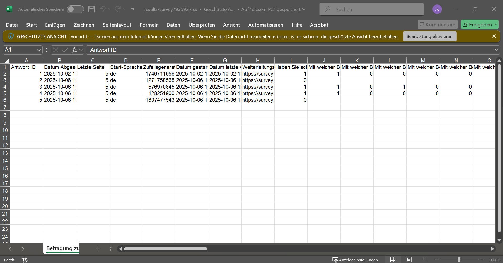Open the Kommentare button
503x263 pixels.
[437, 25]
